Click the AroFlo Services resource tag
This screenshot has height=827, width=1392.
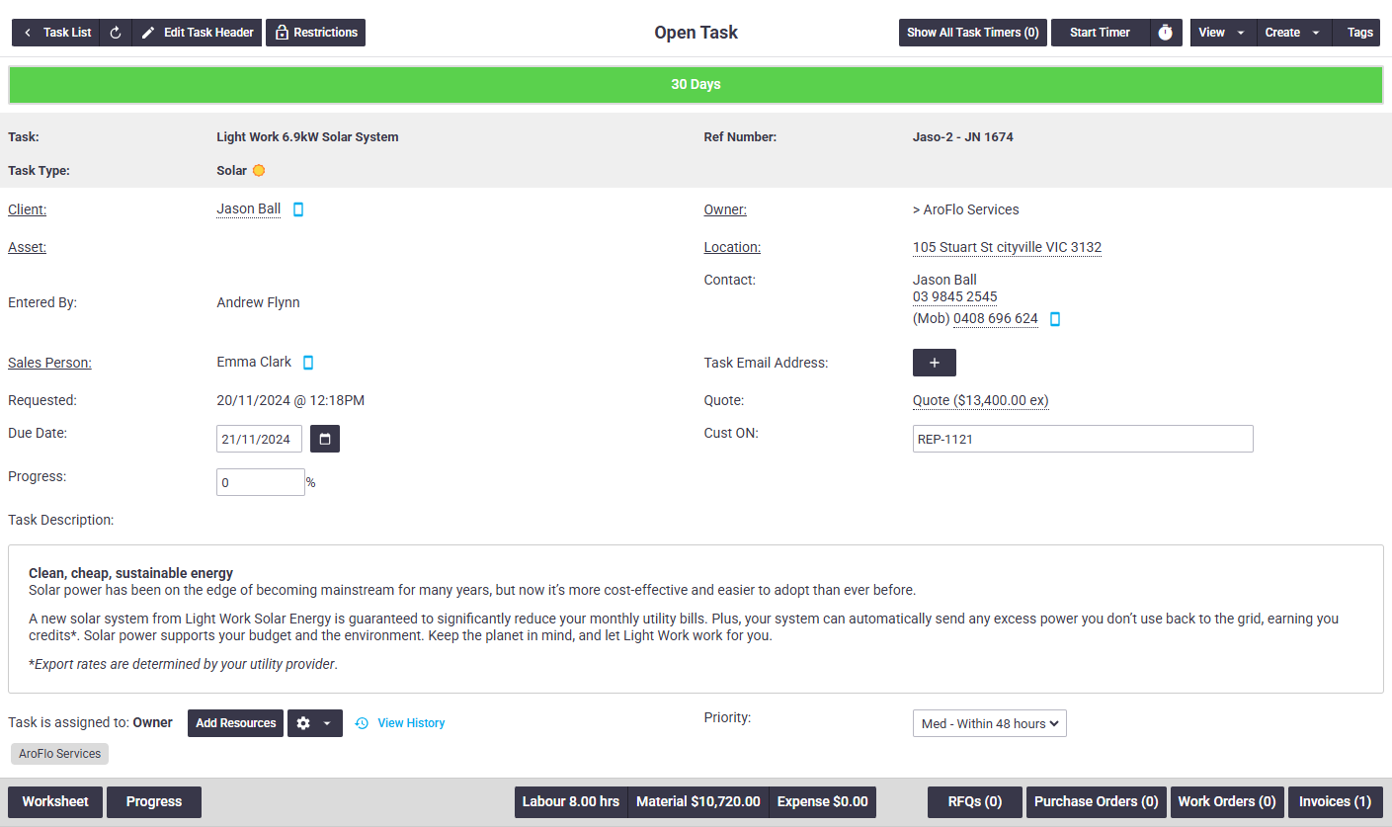click(x=60, y=754)
